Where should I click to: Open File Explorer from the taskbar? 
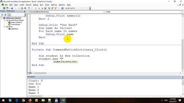43,100
